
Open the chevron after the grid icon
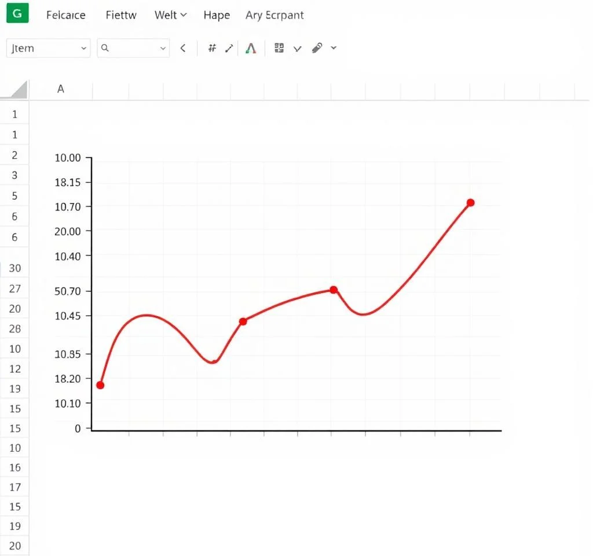tap(297, 49)
